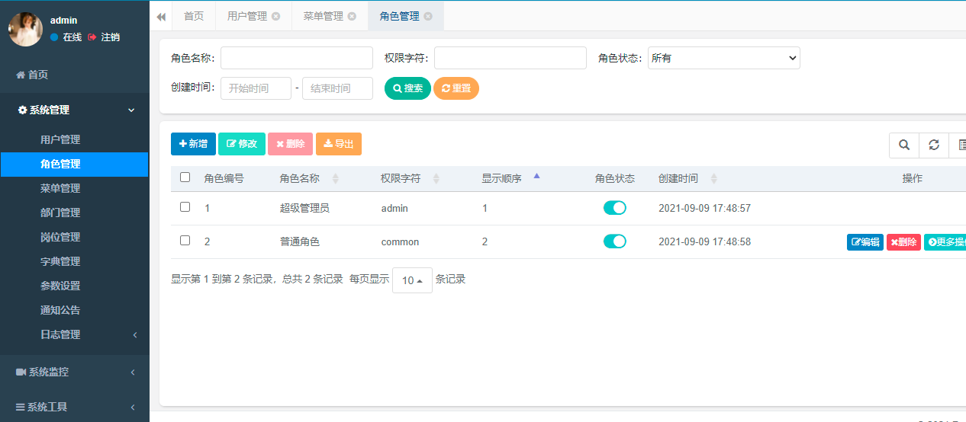Click the 开始时间 date field
Viewport: 966px width, 422px height.
(256, 88)
